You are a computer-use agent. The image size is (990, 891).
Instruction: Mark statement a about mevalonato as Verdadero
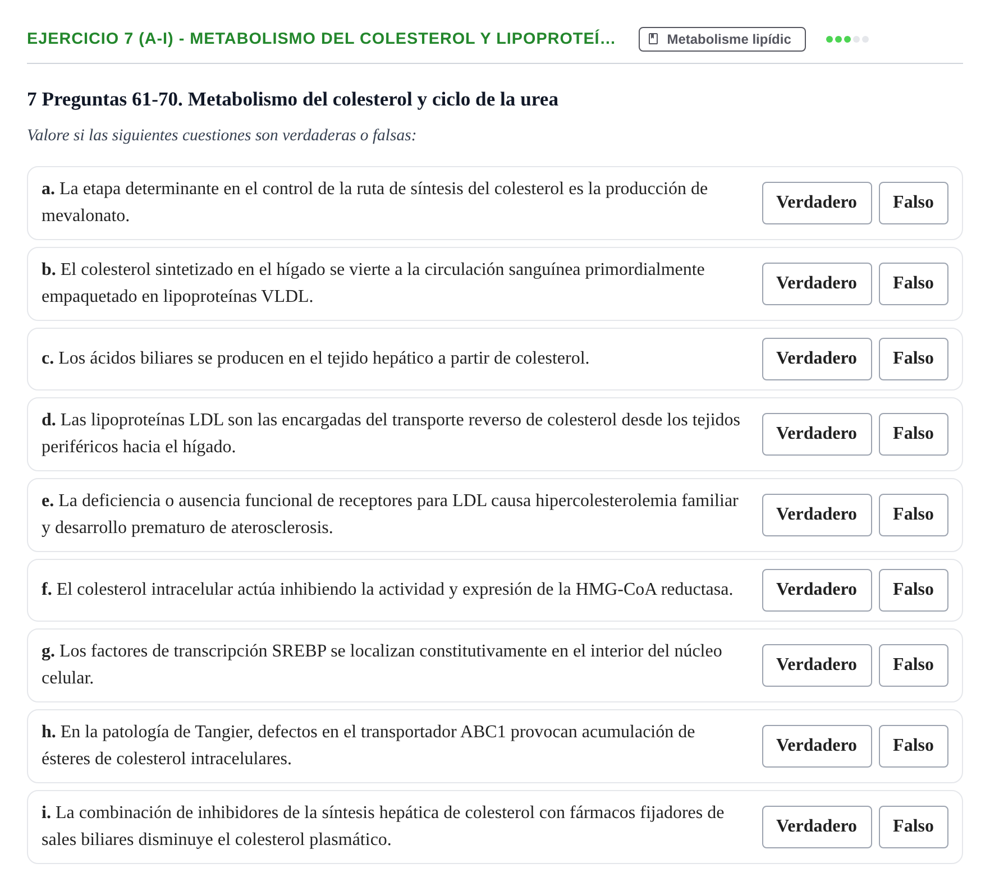click(x=817, y=203)
